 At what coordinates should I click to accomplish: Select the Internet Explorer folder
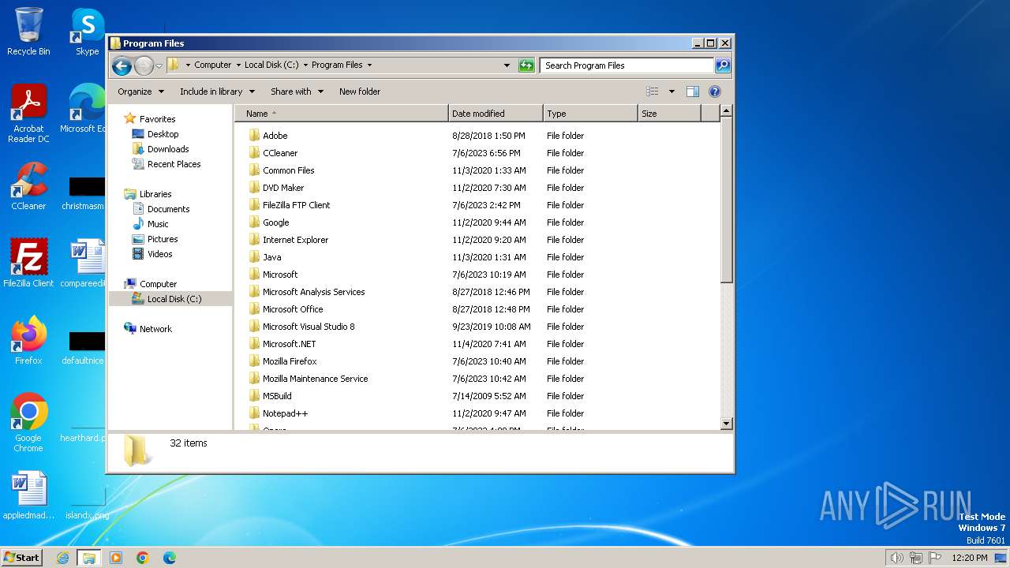tap(295, 240)
